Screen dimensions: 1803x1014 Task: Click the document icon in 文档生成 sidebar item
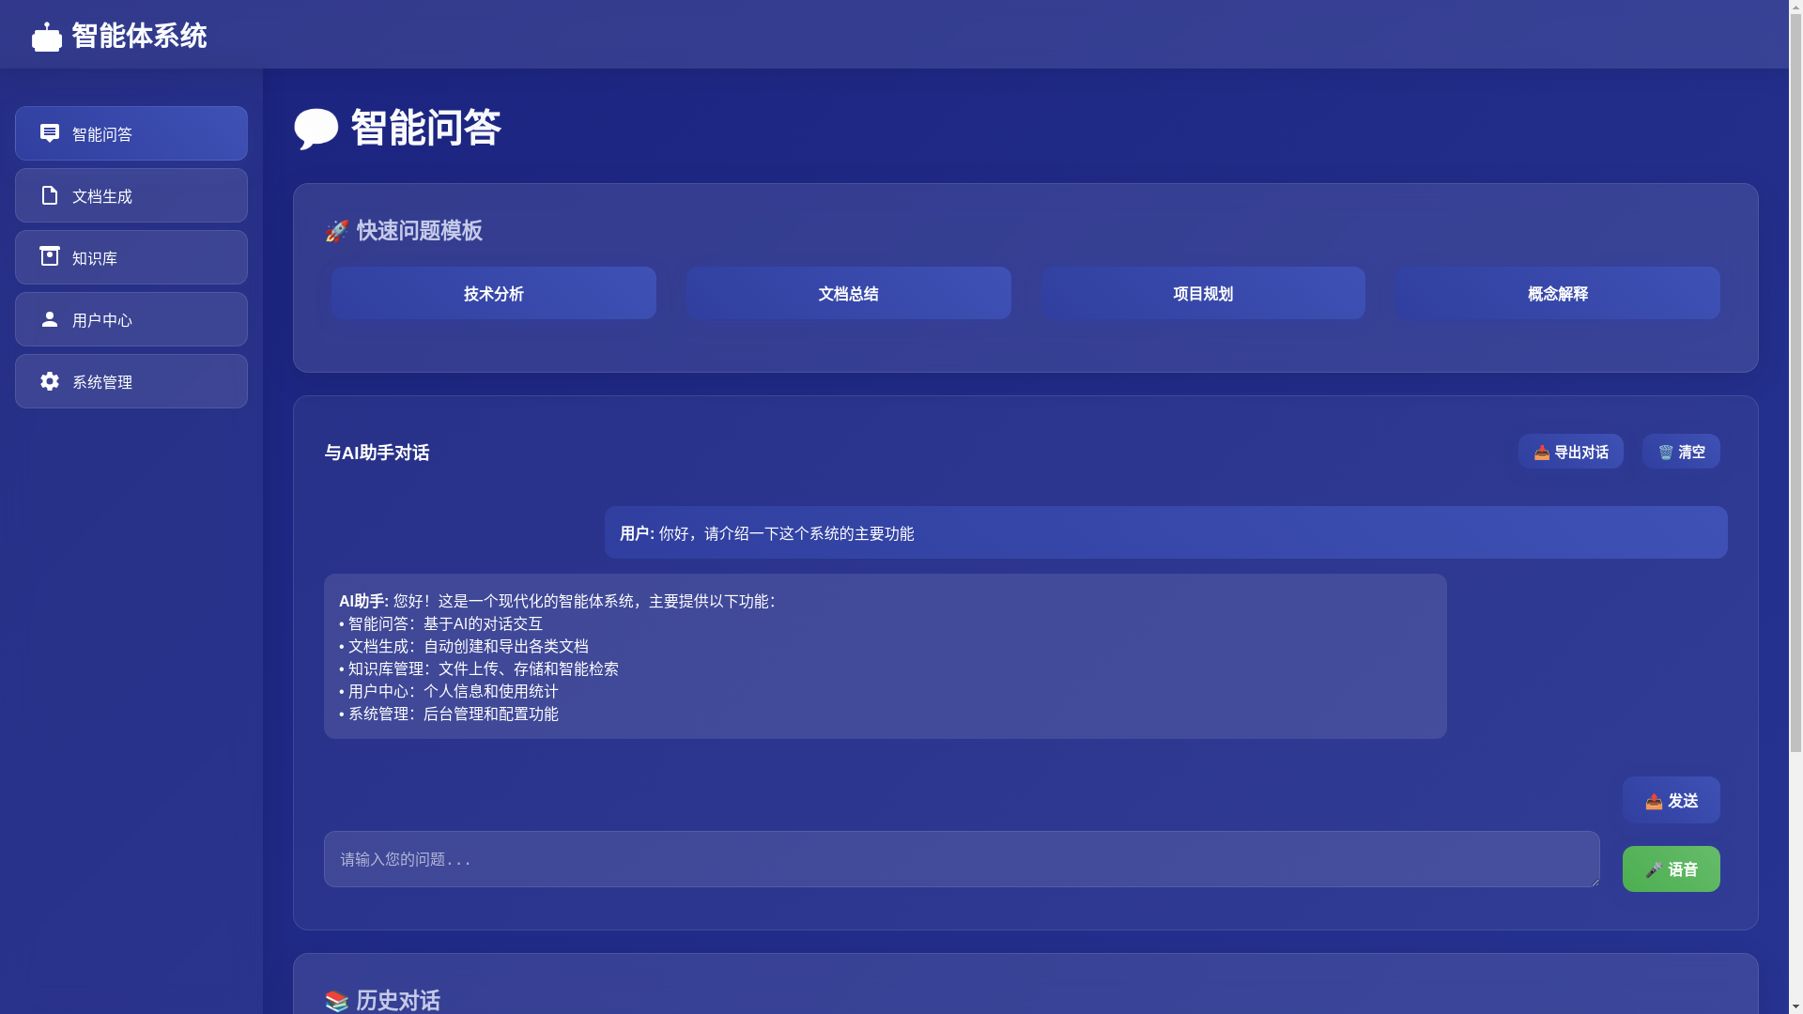coord(50,195)
